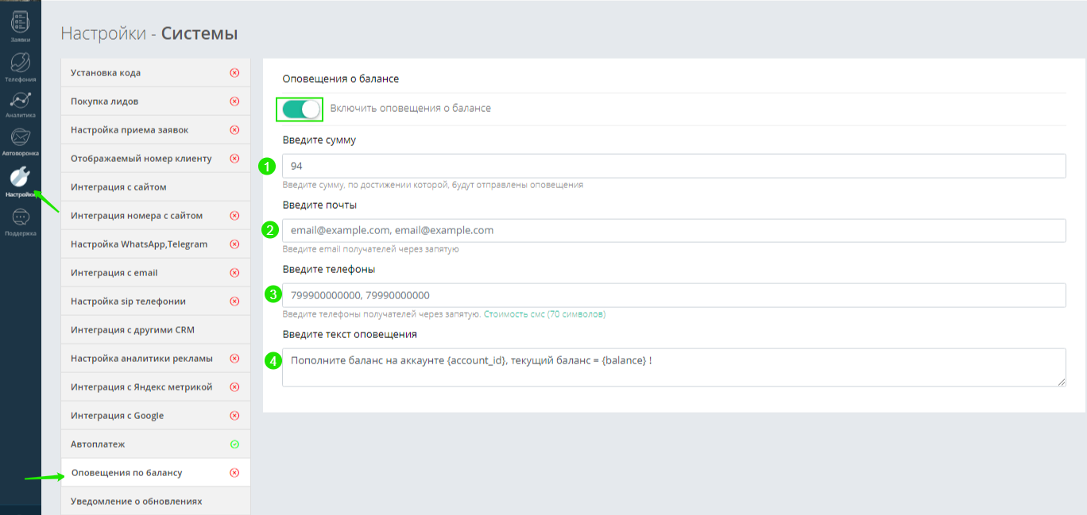Click red status icon for Установка кода

234,73
